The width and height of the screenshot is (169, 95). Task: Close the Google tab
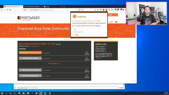coord(61,7)
